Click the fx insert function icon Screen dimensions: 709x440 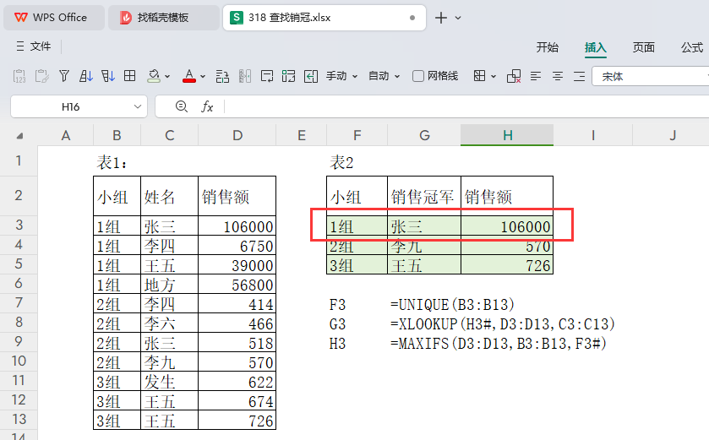[x=207, y=106]
